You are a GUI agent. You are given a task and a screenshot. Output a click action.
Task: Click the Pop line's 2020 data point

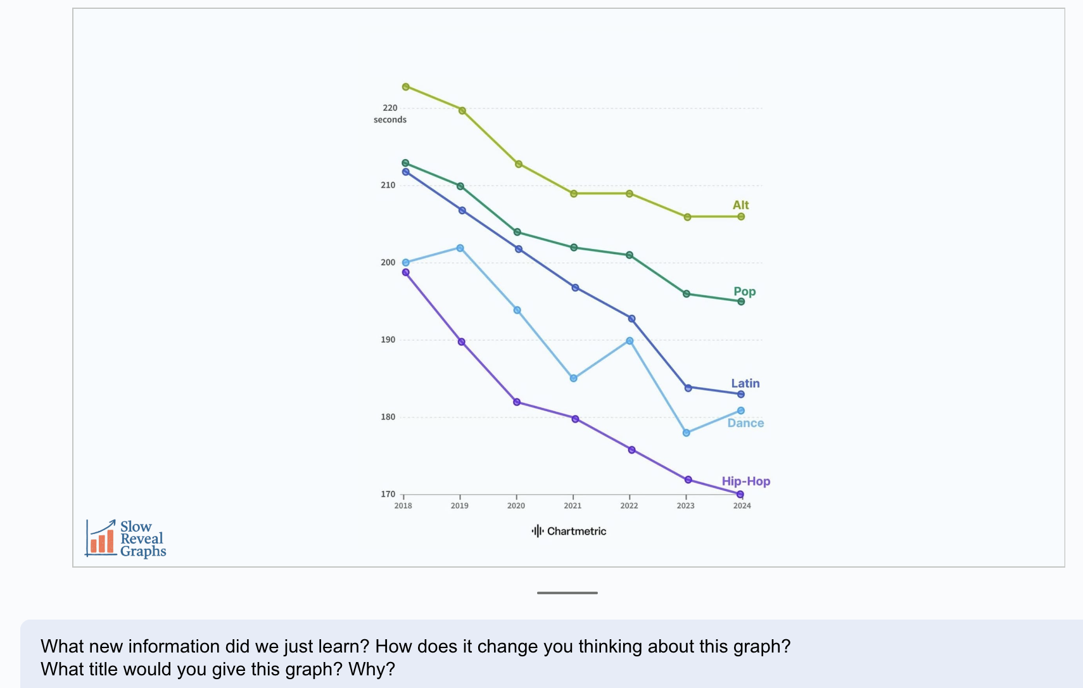(517, 232)
